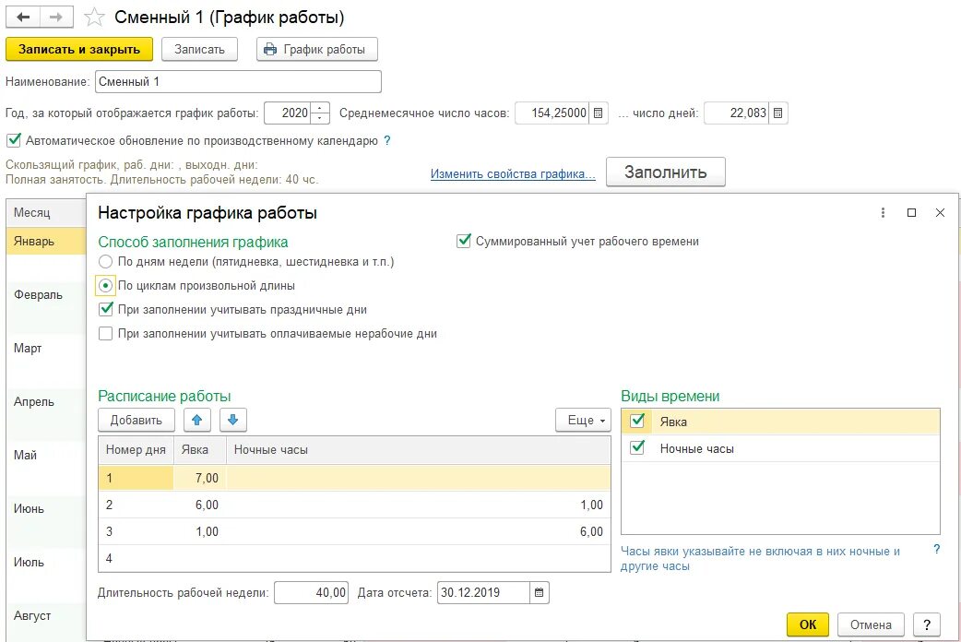Open Изменить свойства графика link
This screenshot has width=961, height=642.
(x=513, y=174)
